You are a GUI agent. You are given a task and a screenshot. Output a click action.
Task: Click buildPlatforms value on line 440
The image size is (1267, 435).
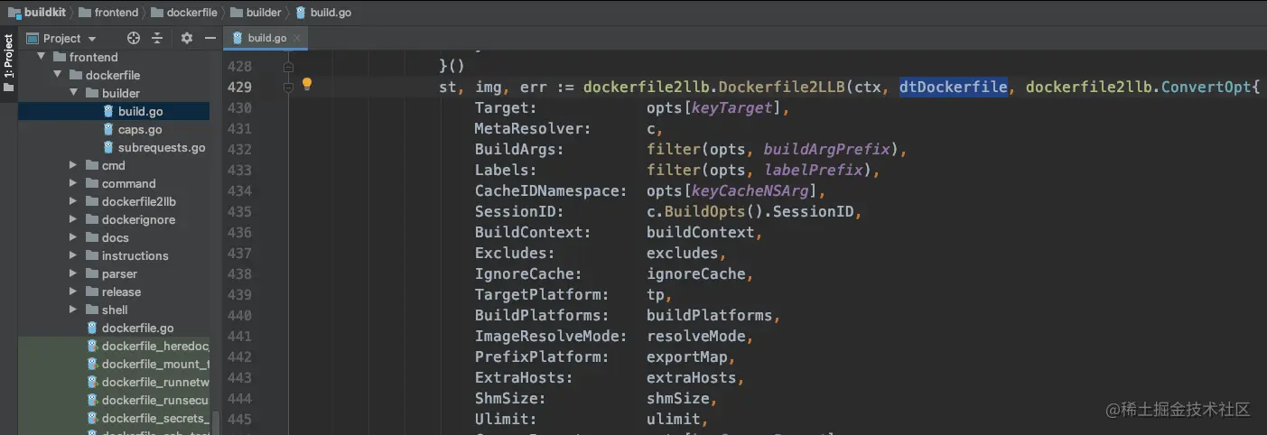click(x=709, y=315)
